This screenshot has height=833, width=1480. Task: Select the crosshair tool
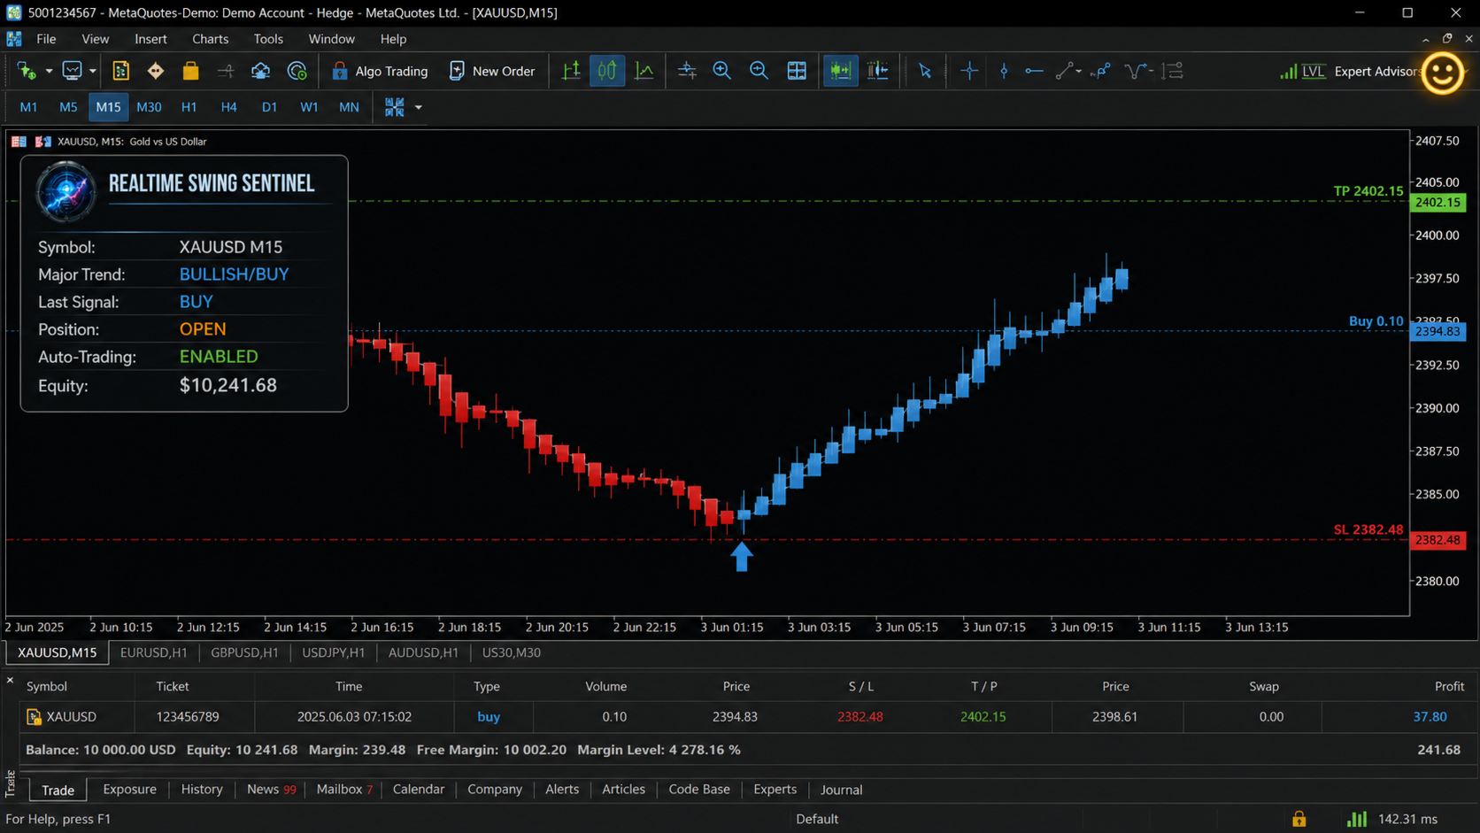pos(969,71)
